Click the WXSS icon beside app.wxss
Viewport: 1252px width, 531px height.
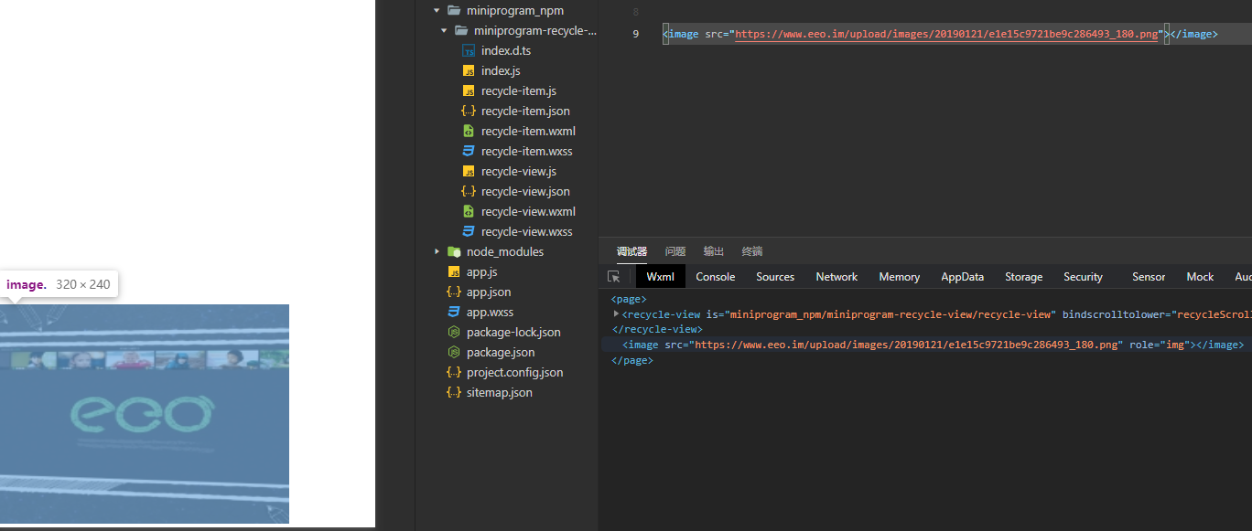(454, 313)
